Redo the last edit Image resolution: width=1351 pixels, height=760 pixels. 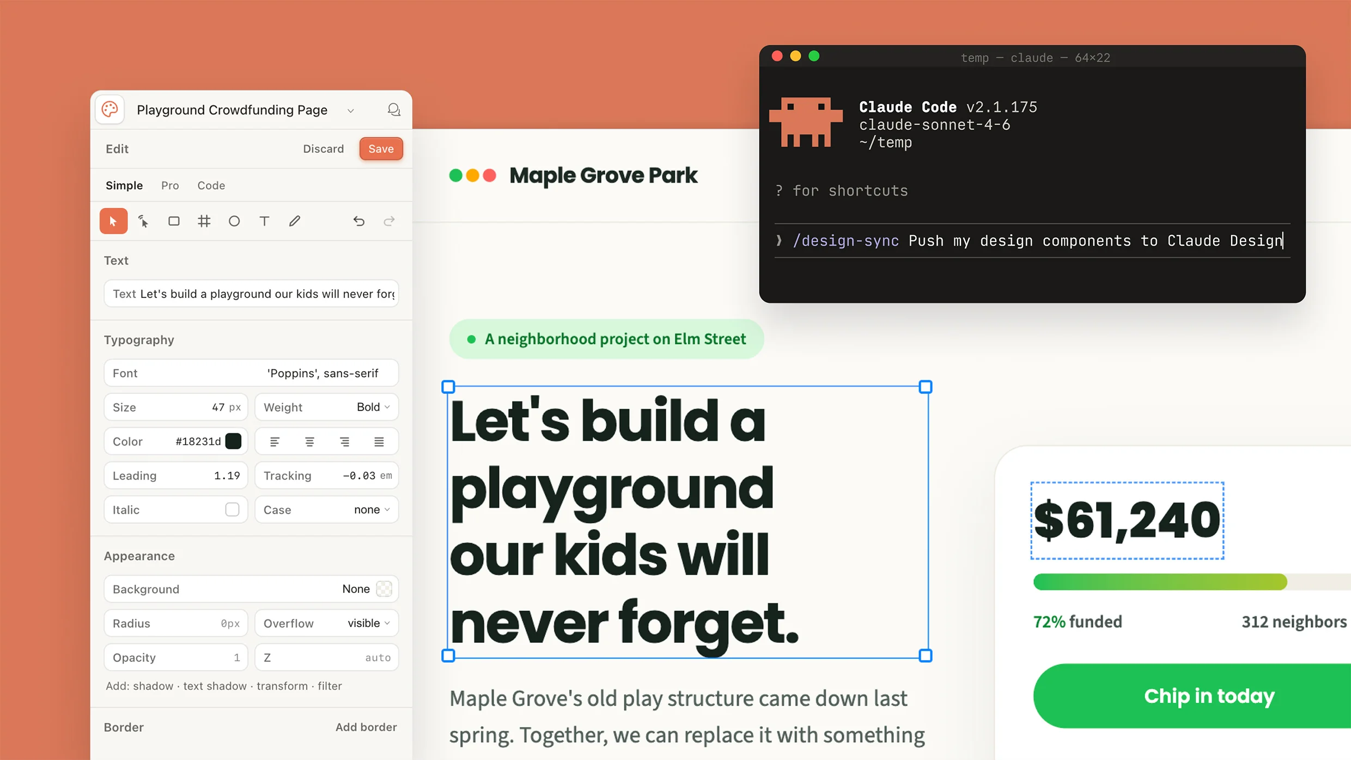pos(389,221)
